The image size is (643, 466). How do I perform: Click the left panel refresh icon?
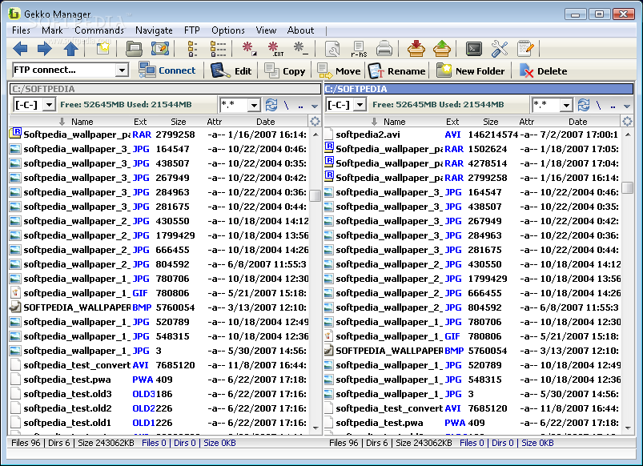point(271,105)
